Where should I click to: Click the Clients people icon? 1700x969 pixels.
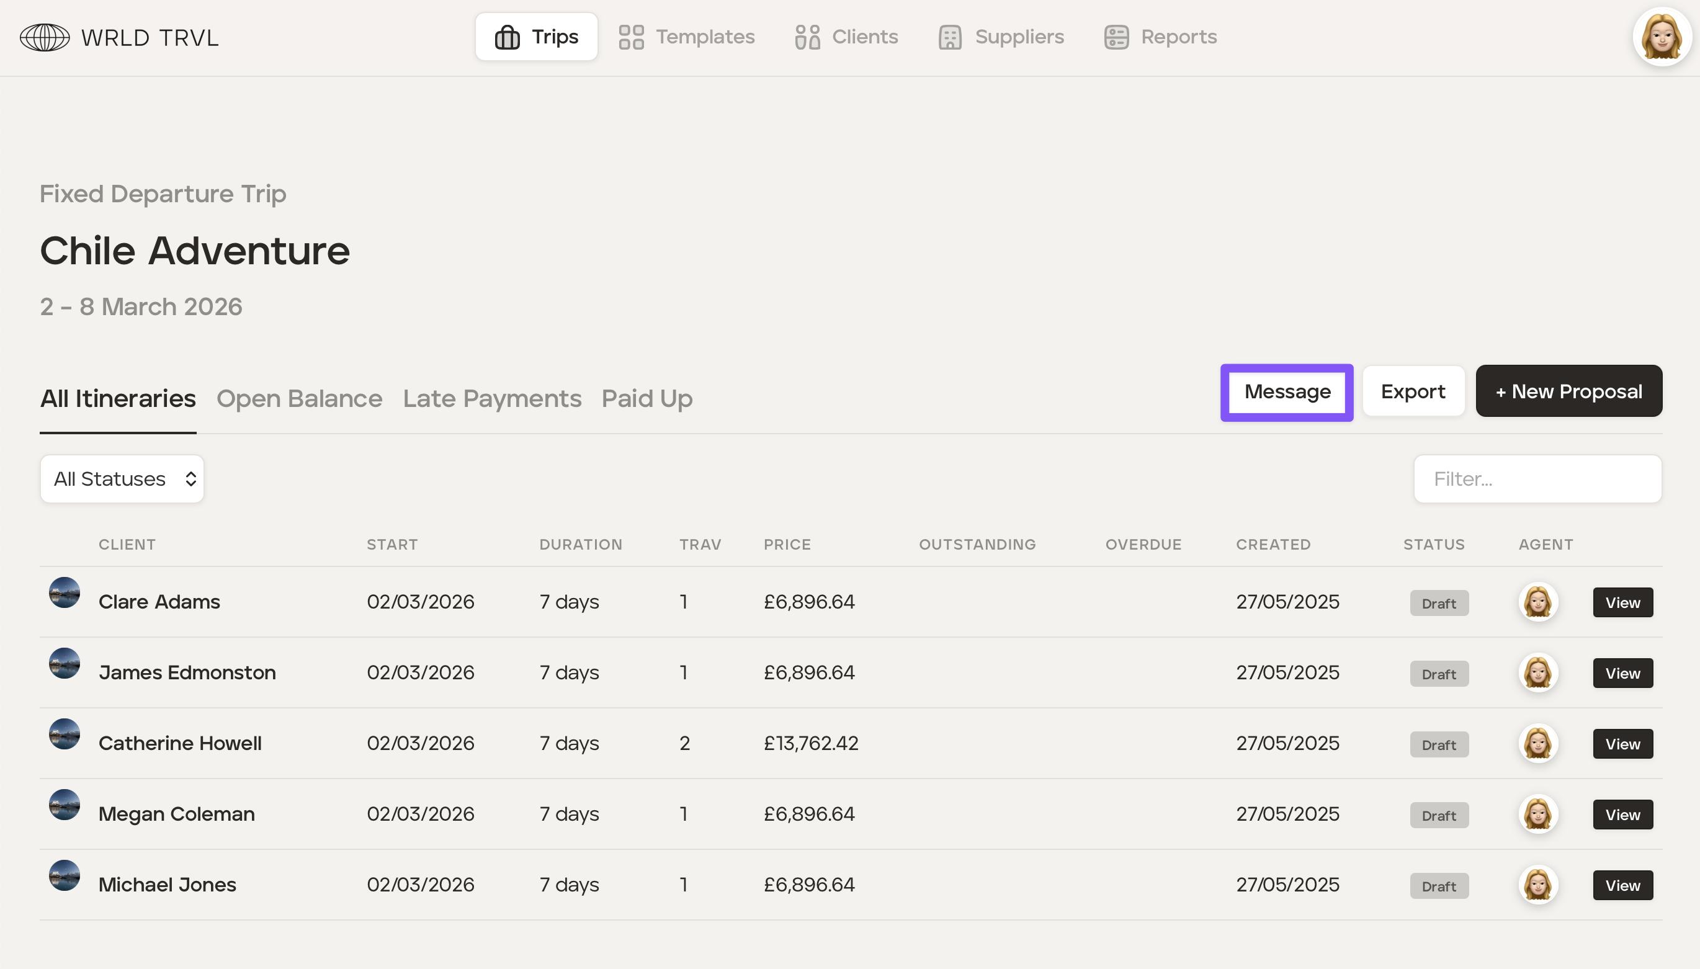[x=807, y=37]
